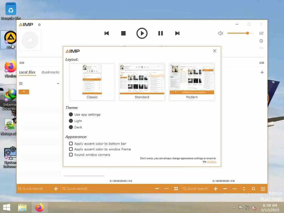This screenshot has height=213, width=284.
Task: Click the network tray icon
Action: [247, 208]
